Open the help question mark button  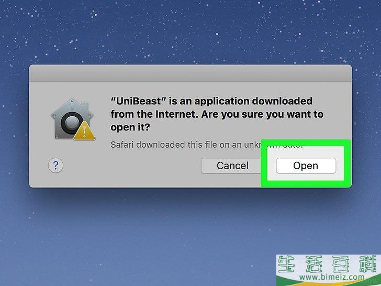pos(55,166)
